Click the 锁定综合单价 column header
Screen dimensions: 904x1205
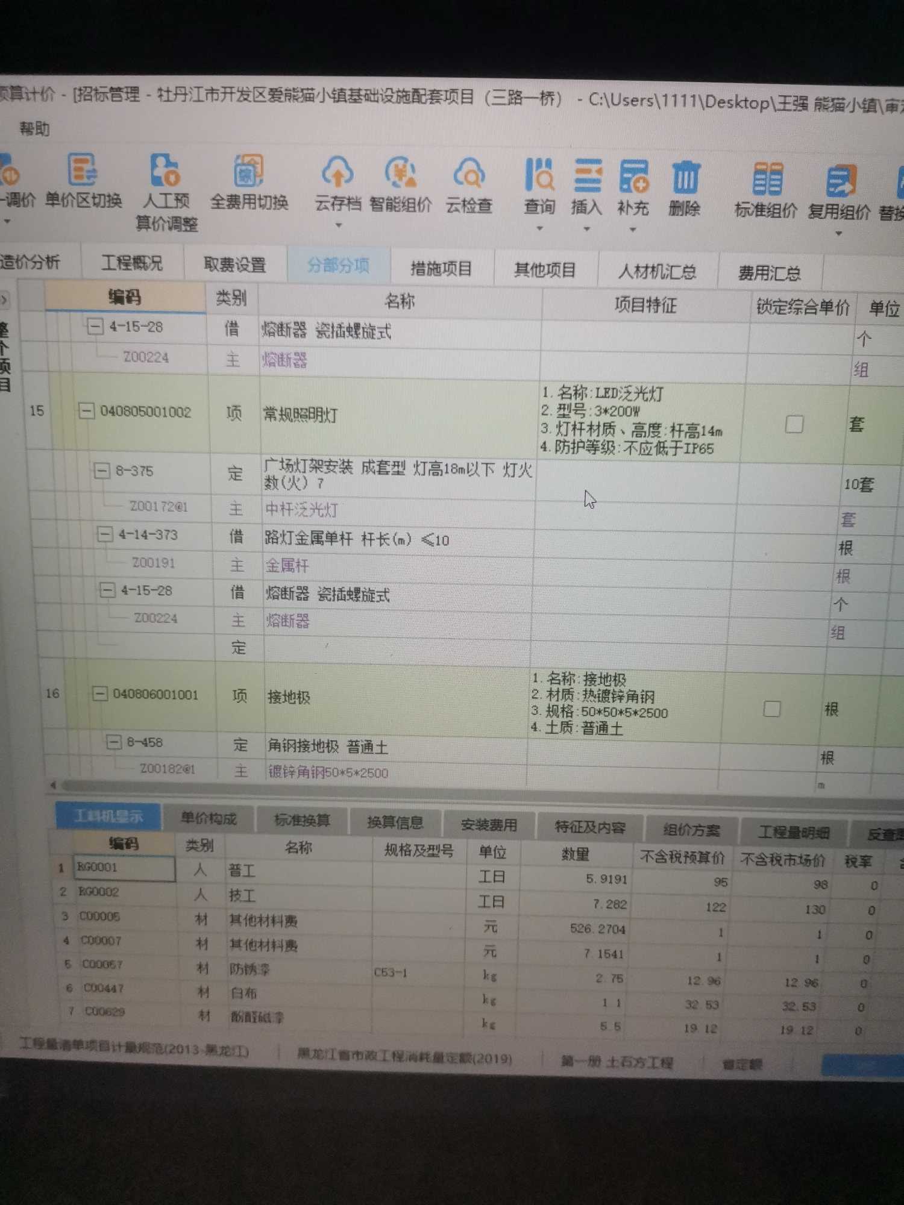pyautogui.click(x=803, y=307)
